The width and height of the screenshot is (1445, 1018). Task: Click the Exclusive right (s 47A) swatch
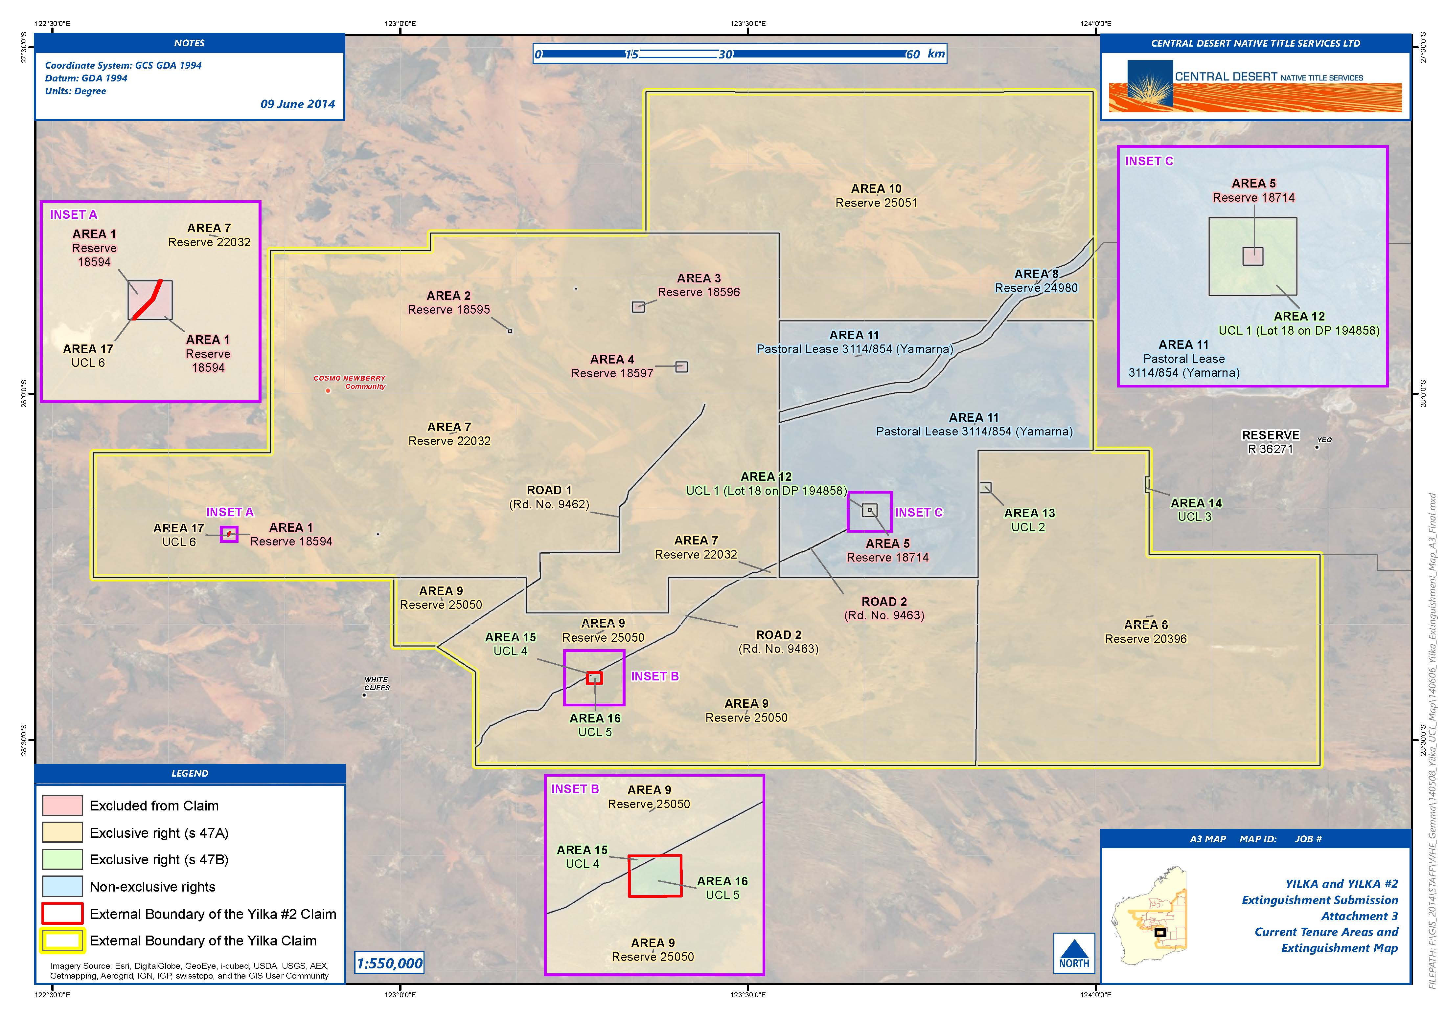[x=62, y=832]
